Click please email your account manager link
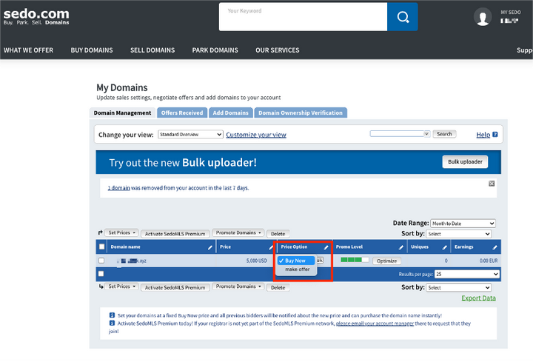533x362 pixels. [375, 324]
